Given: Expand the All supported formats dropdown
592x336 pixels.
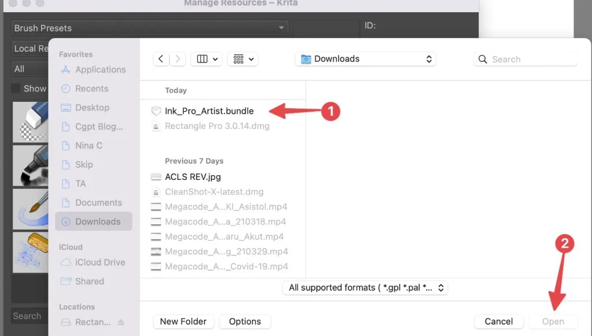Looking at the screenshot, I should tap(365, 287).
